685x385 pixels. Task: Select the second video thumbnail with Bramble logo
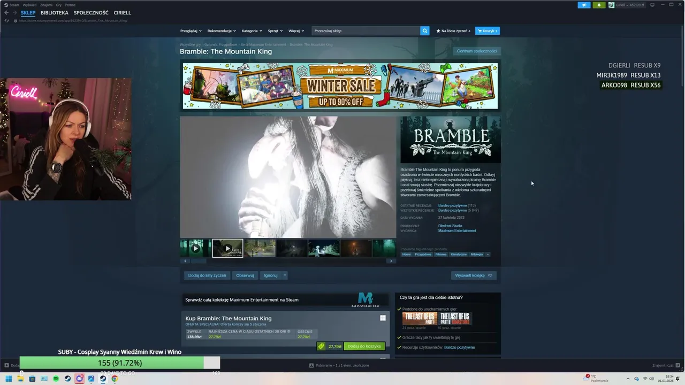click(x=227, y=248)
